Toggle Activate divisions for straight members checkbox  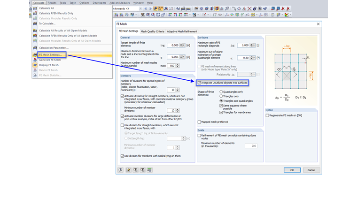click(122, 96)
